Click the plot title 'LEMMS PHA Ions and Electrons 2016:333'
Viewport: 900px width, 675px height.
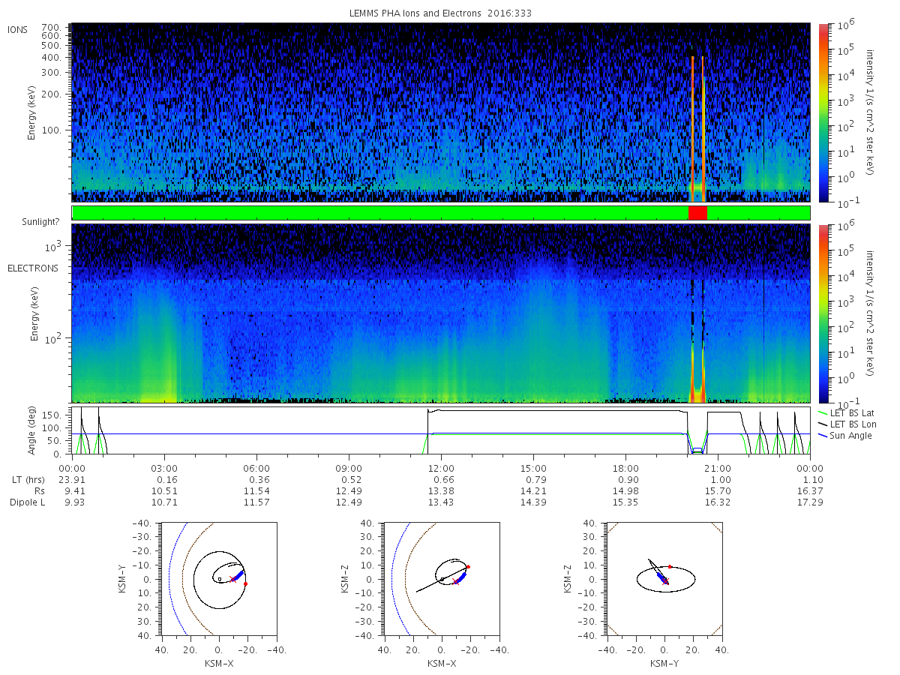pos(441,13)
